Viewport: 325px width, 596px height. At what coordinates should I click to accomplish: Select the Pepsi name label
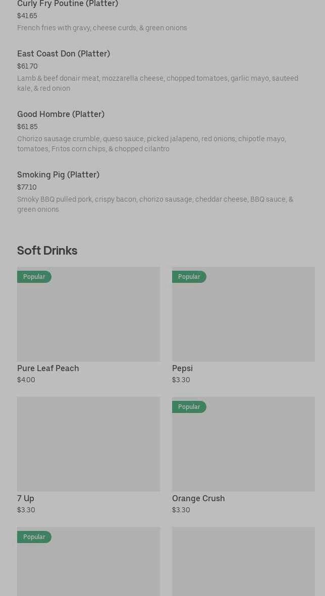tap(182, 369)
